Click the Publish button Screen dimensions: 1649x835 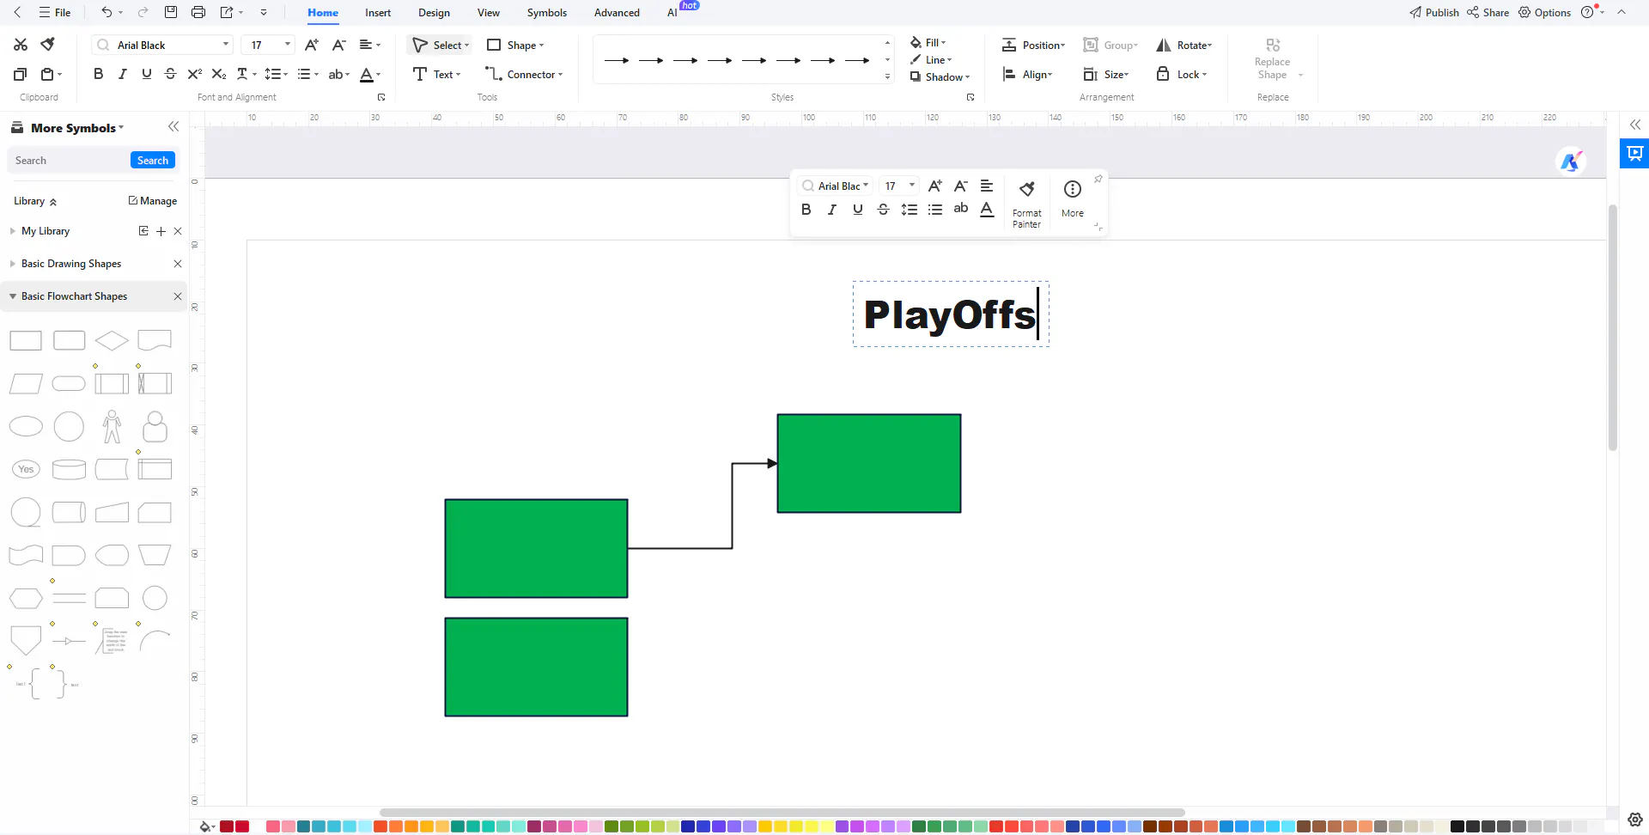coord(1434,12)
